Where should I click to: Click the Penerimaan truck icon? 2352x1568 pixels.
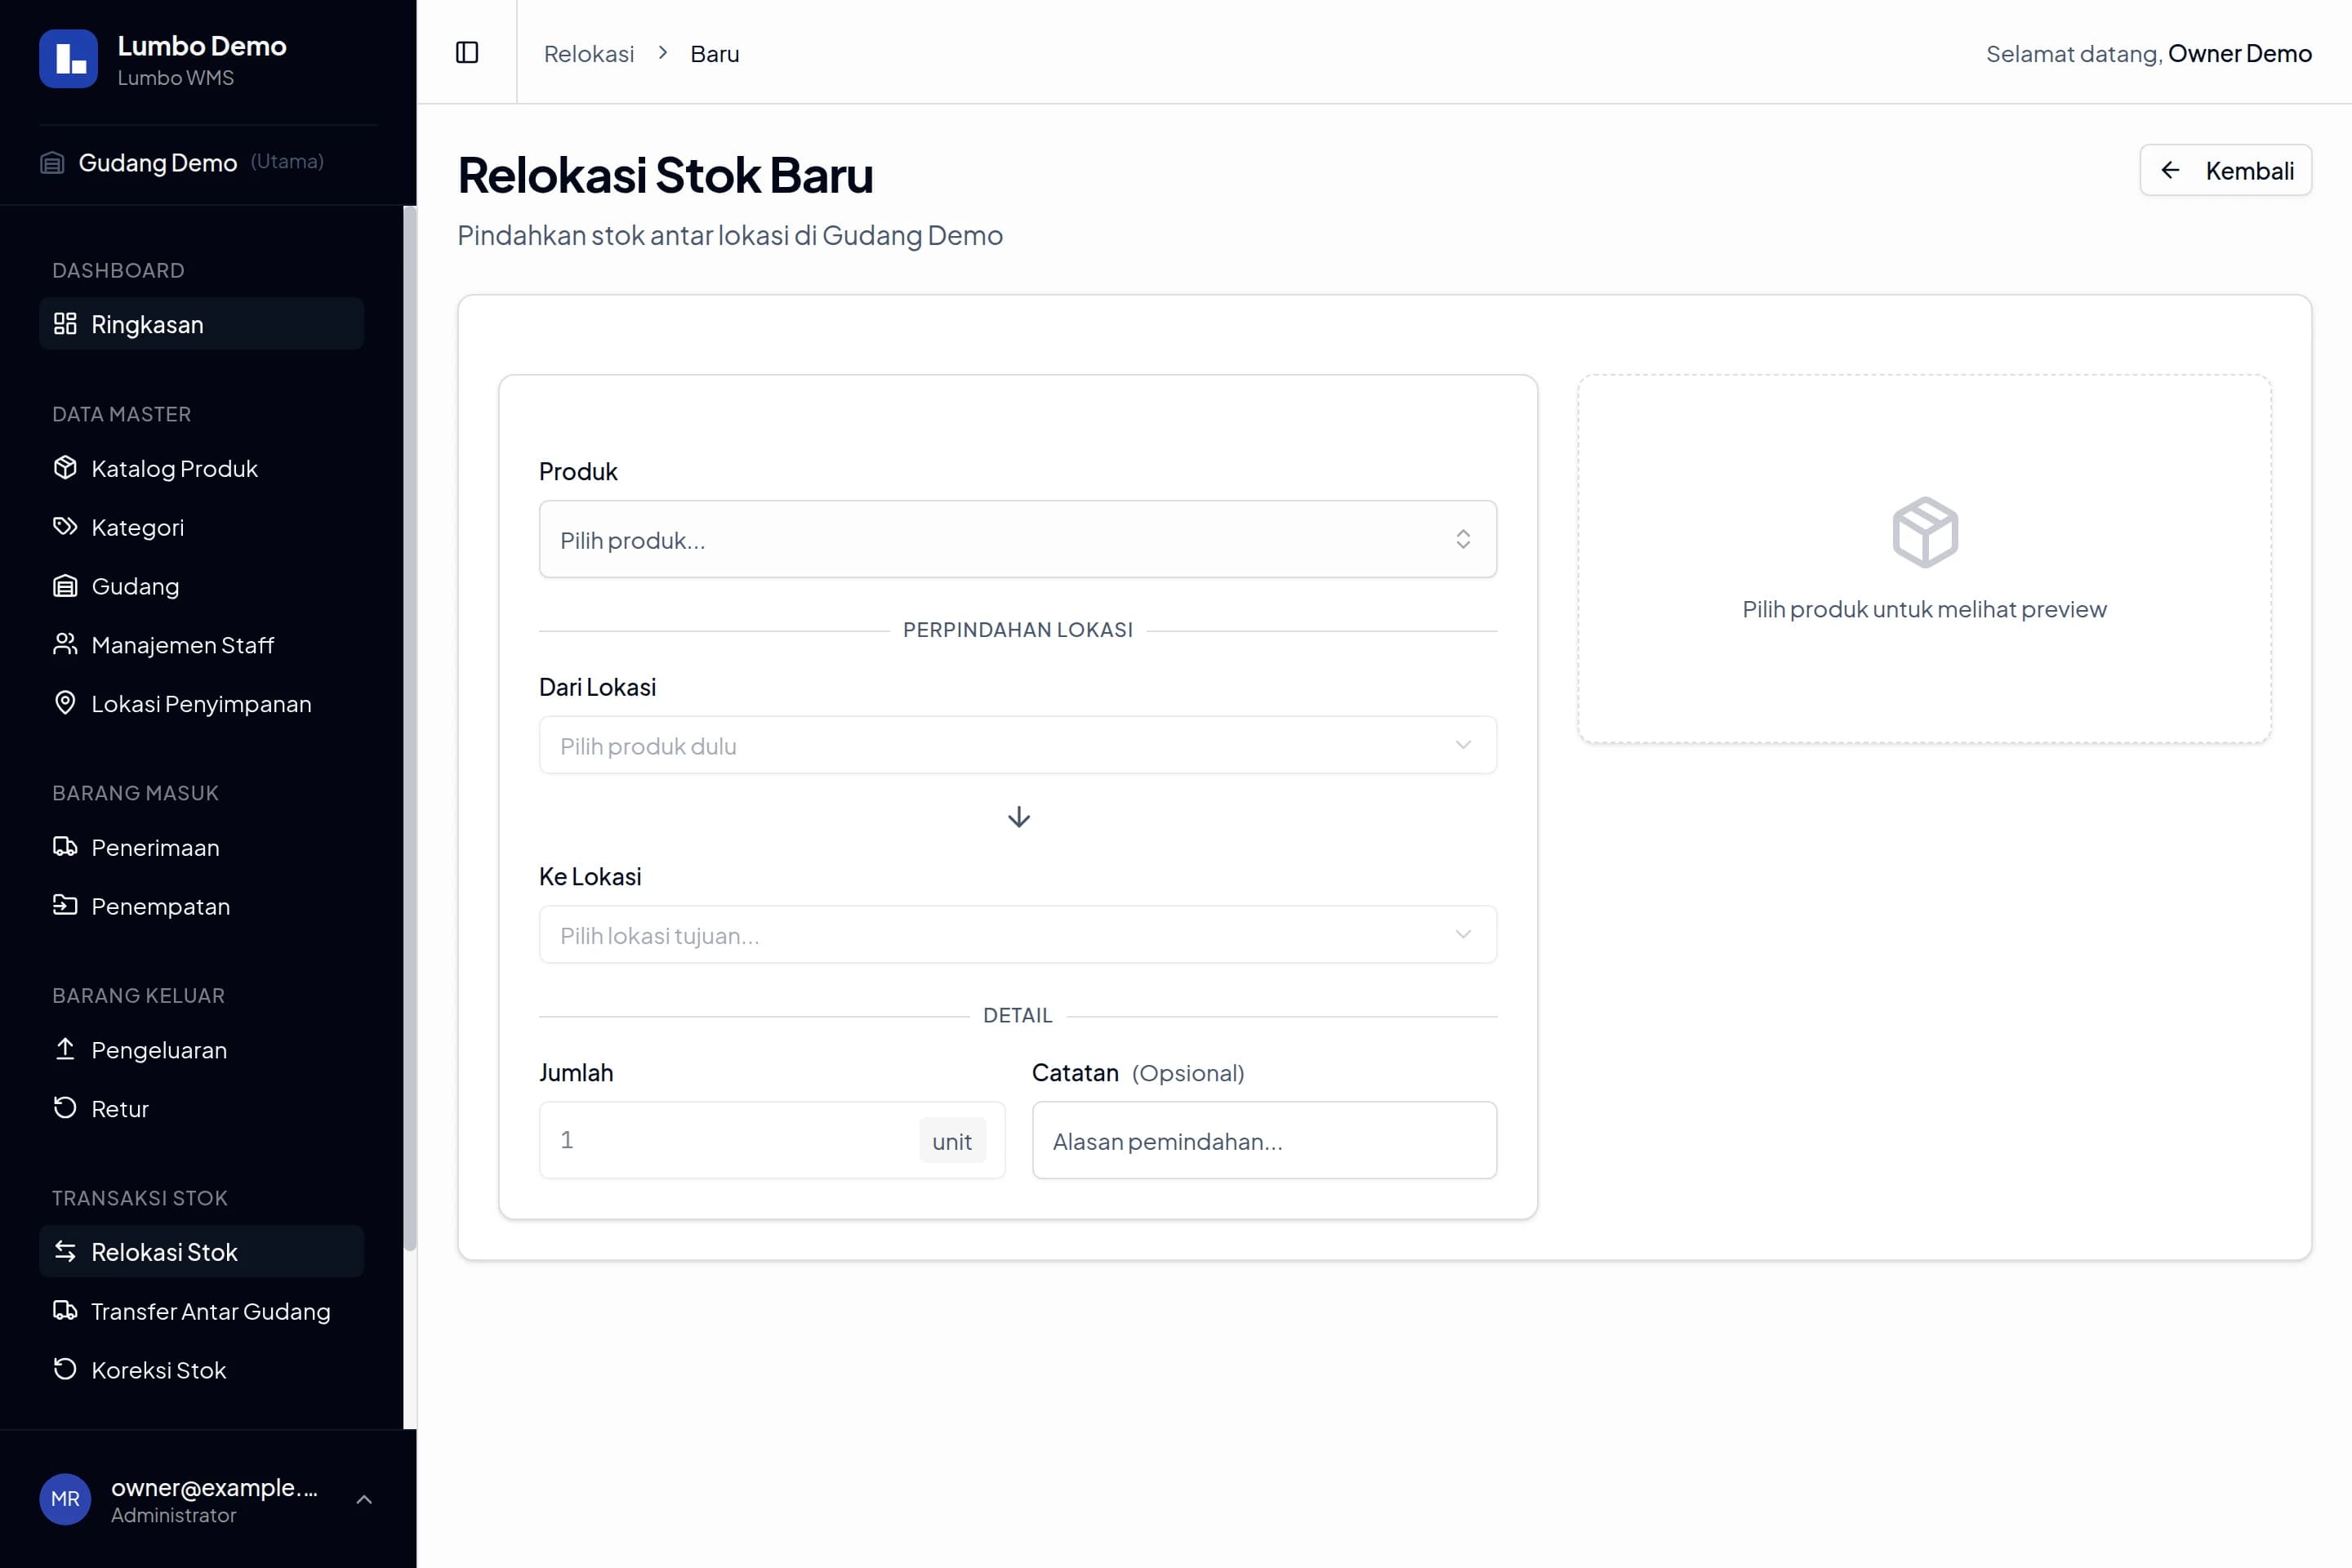pos(65,847)
